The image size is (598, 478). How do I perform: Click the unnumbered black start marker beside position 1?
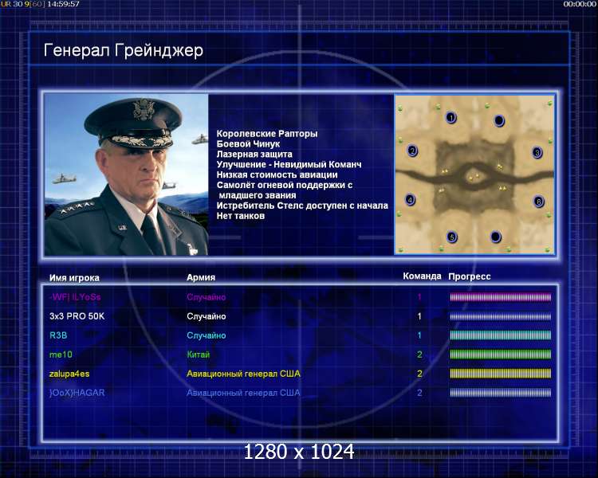click(499, 121)
